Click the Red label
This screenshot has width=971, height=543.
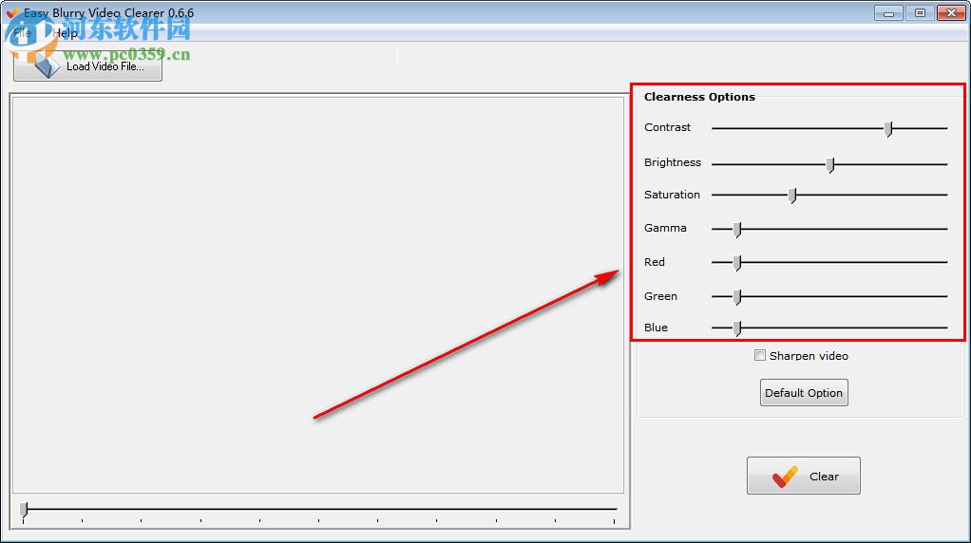click(654, 262)
